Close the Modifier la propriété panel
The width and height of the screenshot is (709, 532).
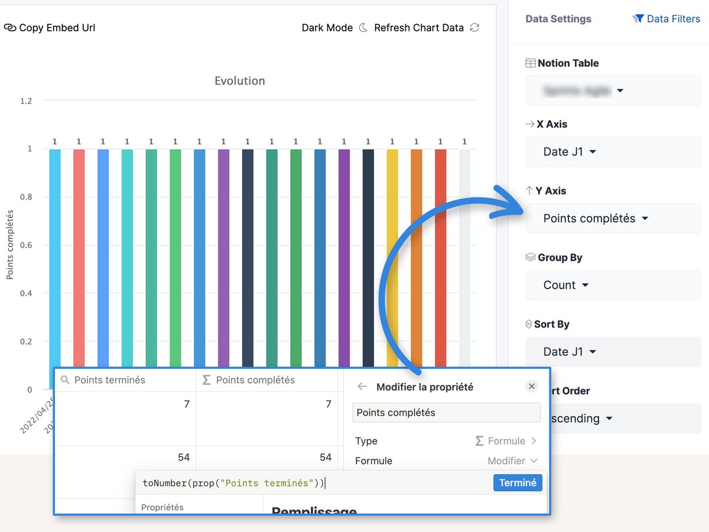[x=532, y=386]
